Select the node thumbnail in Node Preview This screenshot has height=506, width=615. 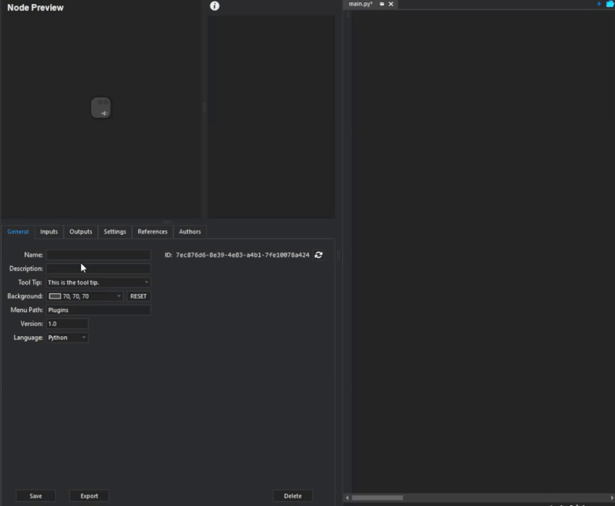tap(101, 108)
